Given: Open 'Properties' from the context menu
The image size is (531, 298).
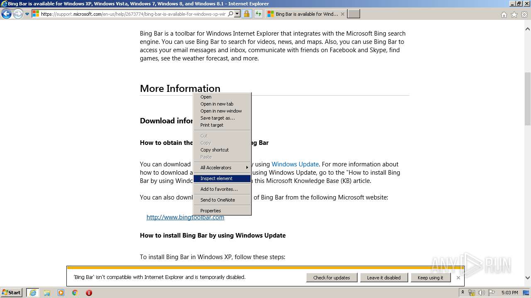Looking at the screenshot, I should coord(222,211).
